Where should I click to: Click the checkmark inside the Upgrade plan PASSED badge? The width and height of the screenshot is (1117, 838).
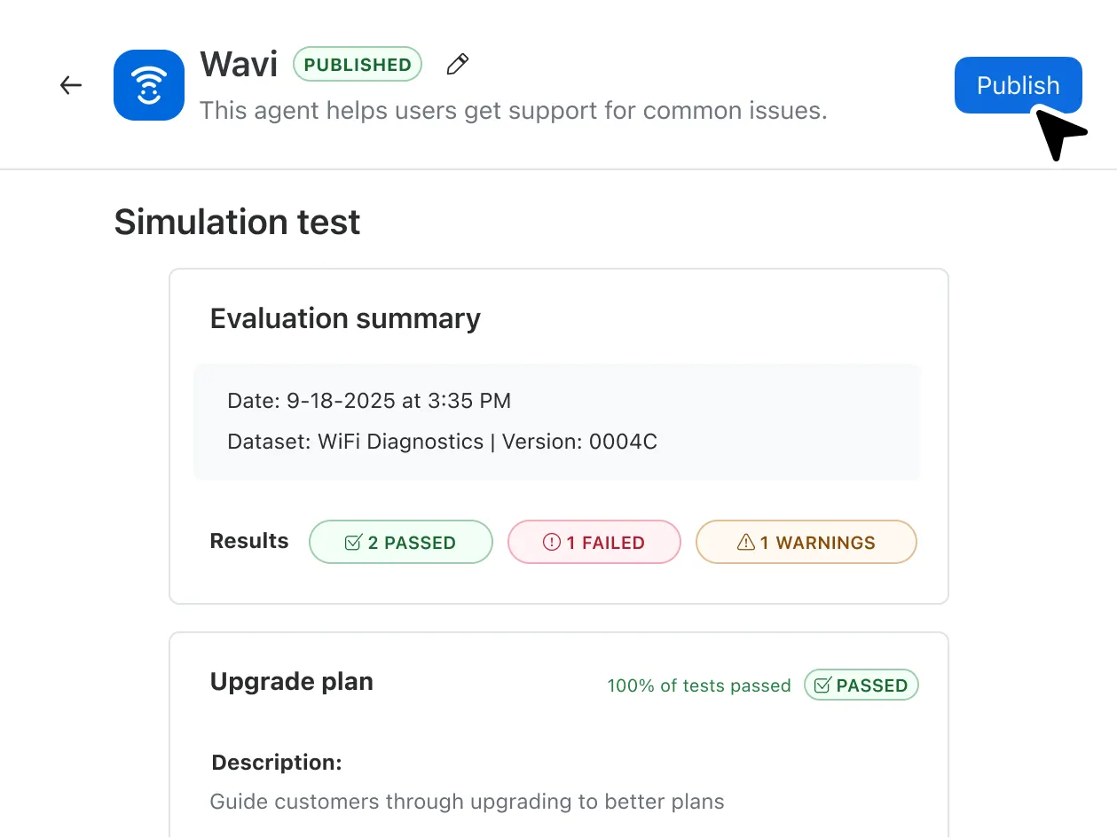click(x=822, y=685)
